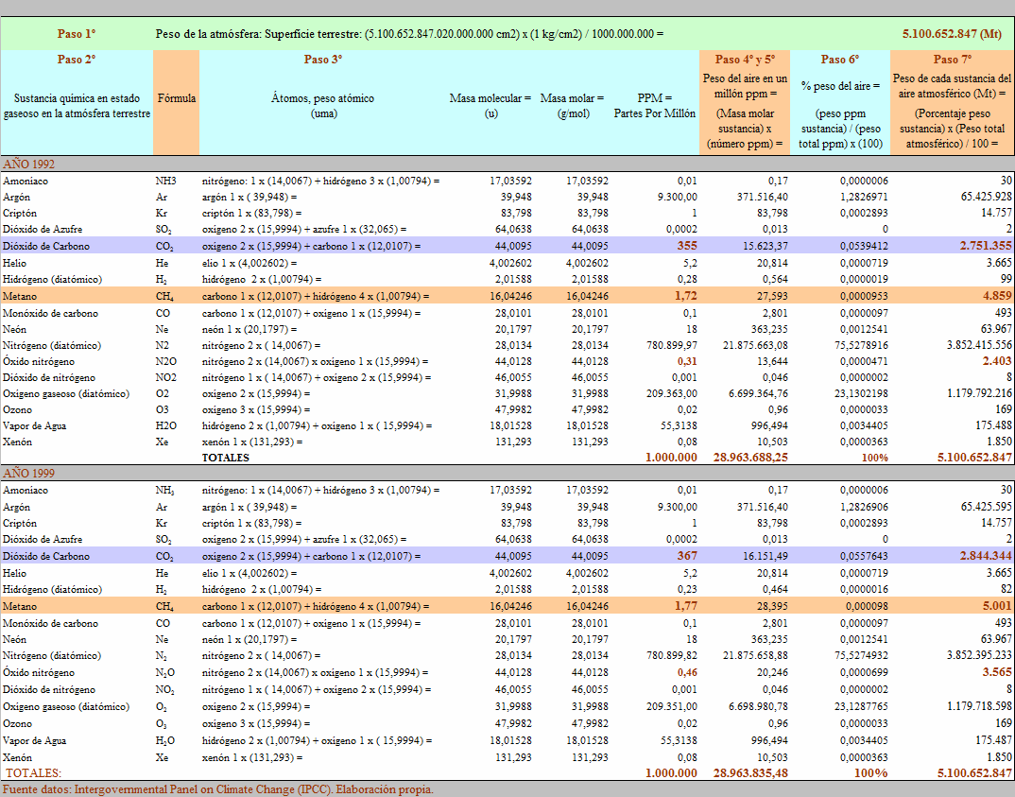Click the 'Paso 2°' column header
This screenshot has width=1015, height=797.
pos(77,60)
